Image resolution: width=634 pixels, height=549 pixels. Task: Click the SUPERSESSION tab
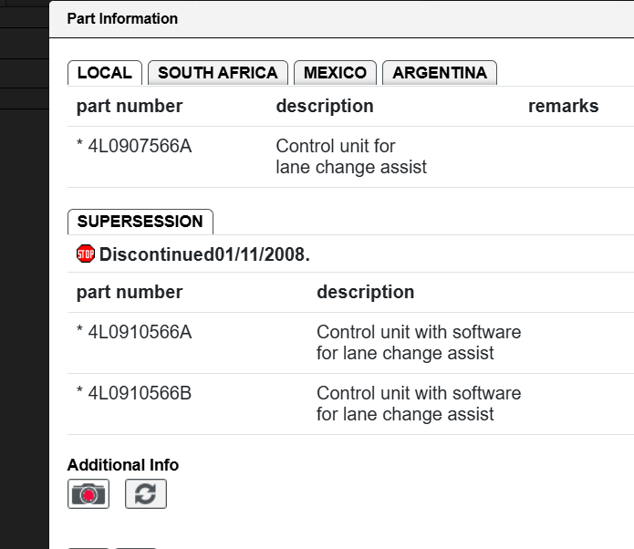click(140, 222)
